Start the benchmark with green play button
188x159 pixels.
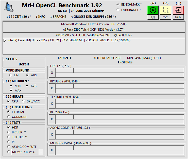153,10
